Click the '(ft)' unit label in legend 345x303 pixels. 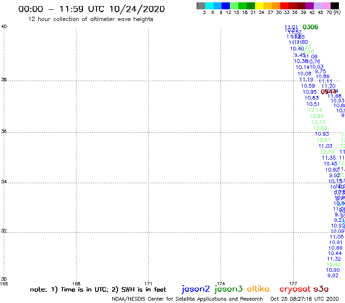pyautogui.click(x=337, y=12)
